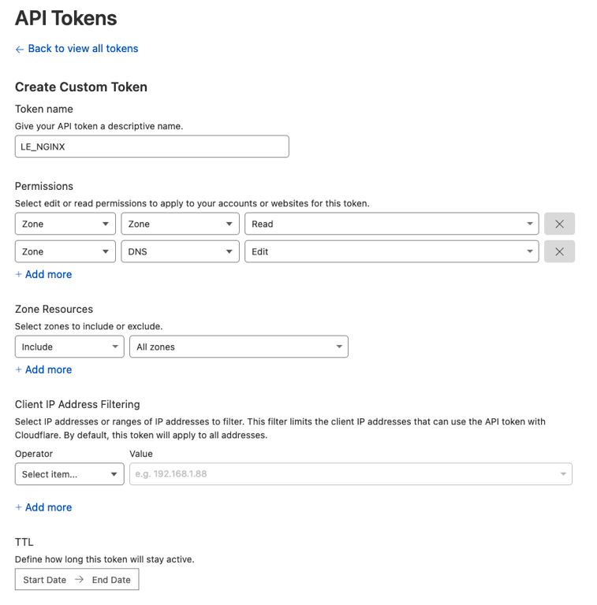Image resolution: width=597 pixels, height=605 pixels.
Task: Open the TTL Start Date picker
Action: click(x=45, y=580)
